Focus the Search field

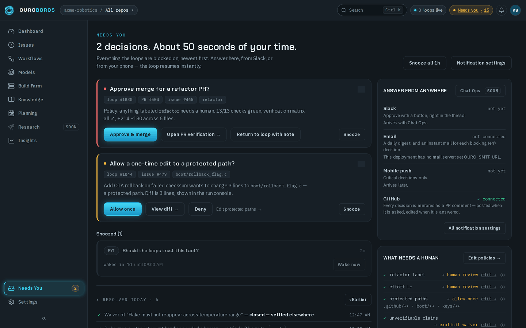[x=372, y=10]
